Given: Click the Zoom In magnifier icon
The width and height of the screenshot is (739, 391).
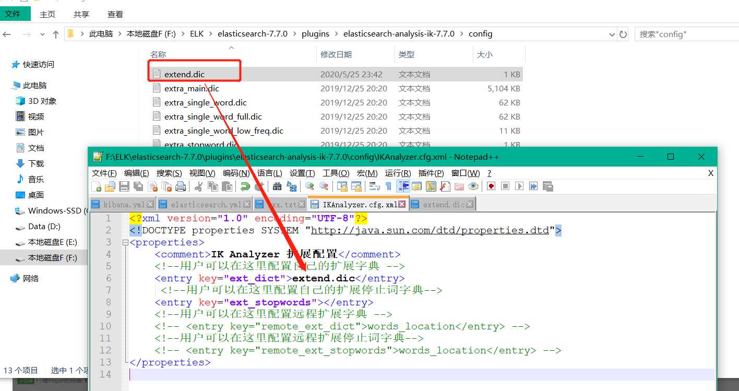Looking at the screenshot, I should coord(309,186).
